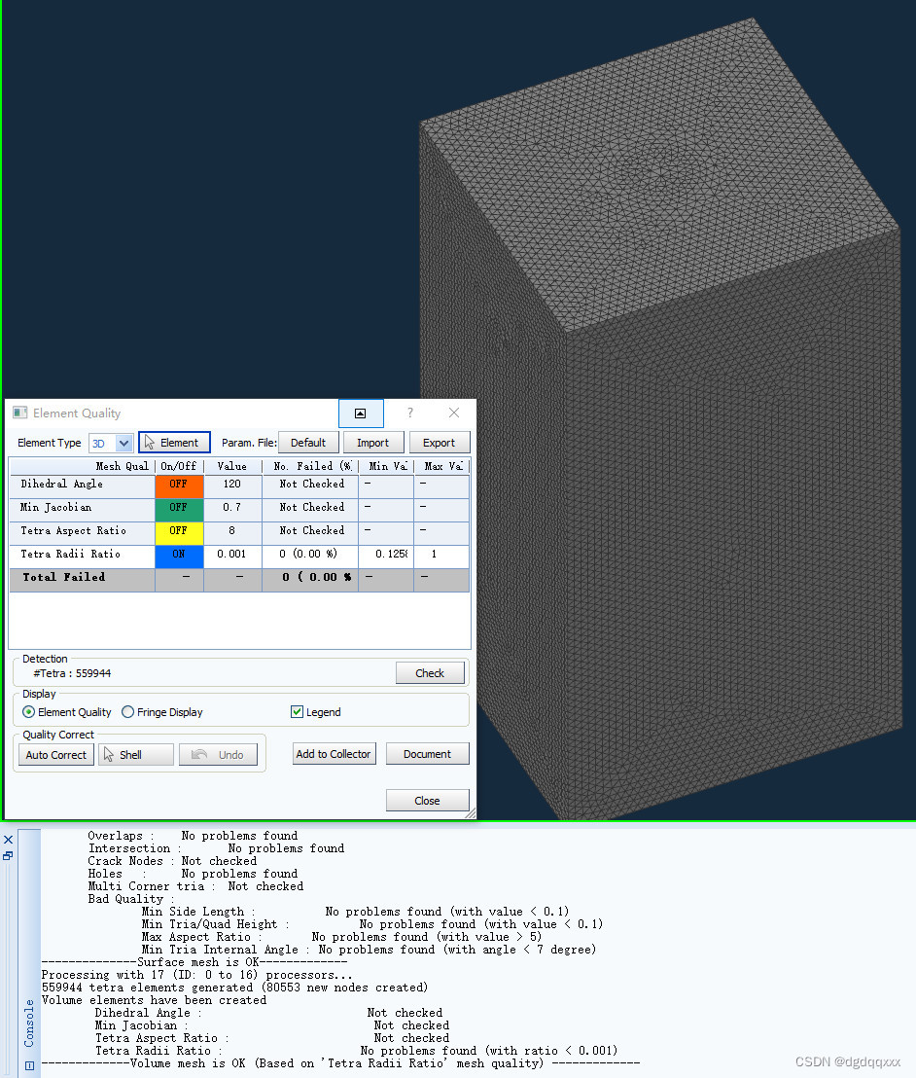916x1078 pixels.
Task: Select the Element picker icon
Action: coord(174,442)
